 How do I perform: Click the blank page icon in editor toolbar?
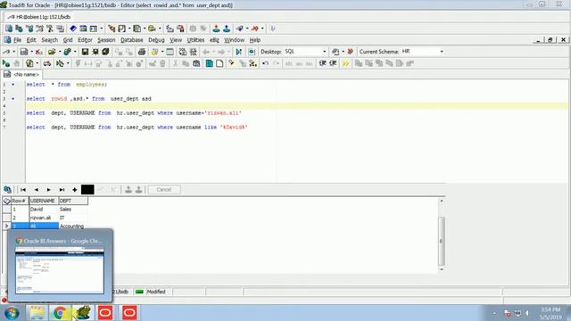pos(219,63)
